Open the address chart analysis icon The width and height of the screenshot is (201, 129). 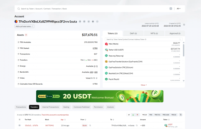click(x=88, y=21)
